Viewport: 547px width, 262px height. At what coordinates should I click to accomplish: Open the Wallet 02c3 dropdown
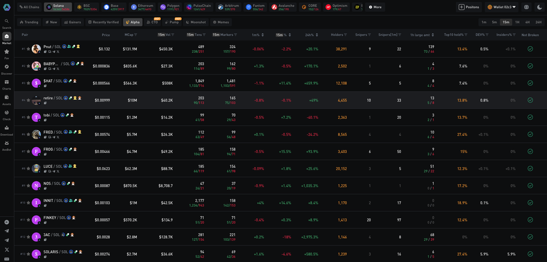(x=502, y=7)
